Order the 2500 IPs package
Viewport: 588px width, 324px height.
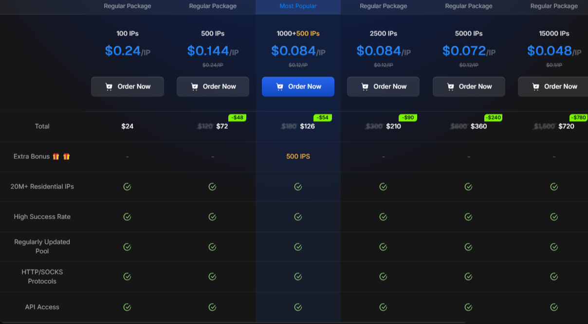(x=383, y=86)
